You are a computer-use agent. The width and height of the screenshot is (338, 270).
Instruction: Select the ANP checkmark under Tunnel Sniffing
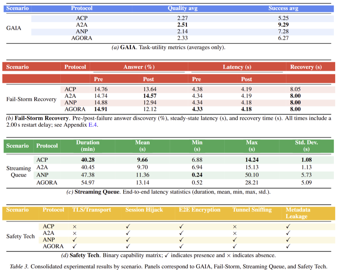pyautogui.click(x=235, y=240)
